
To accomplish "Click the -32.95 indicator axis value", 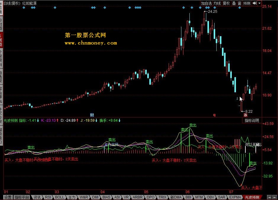I will (268, 176).
